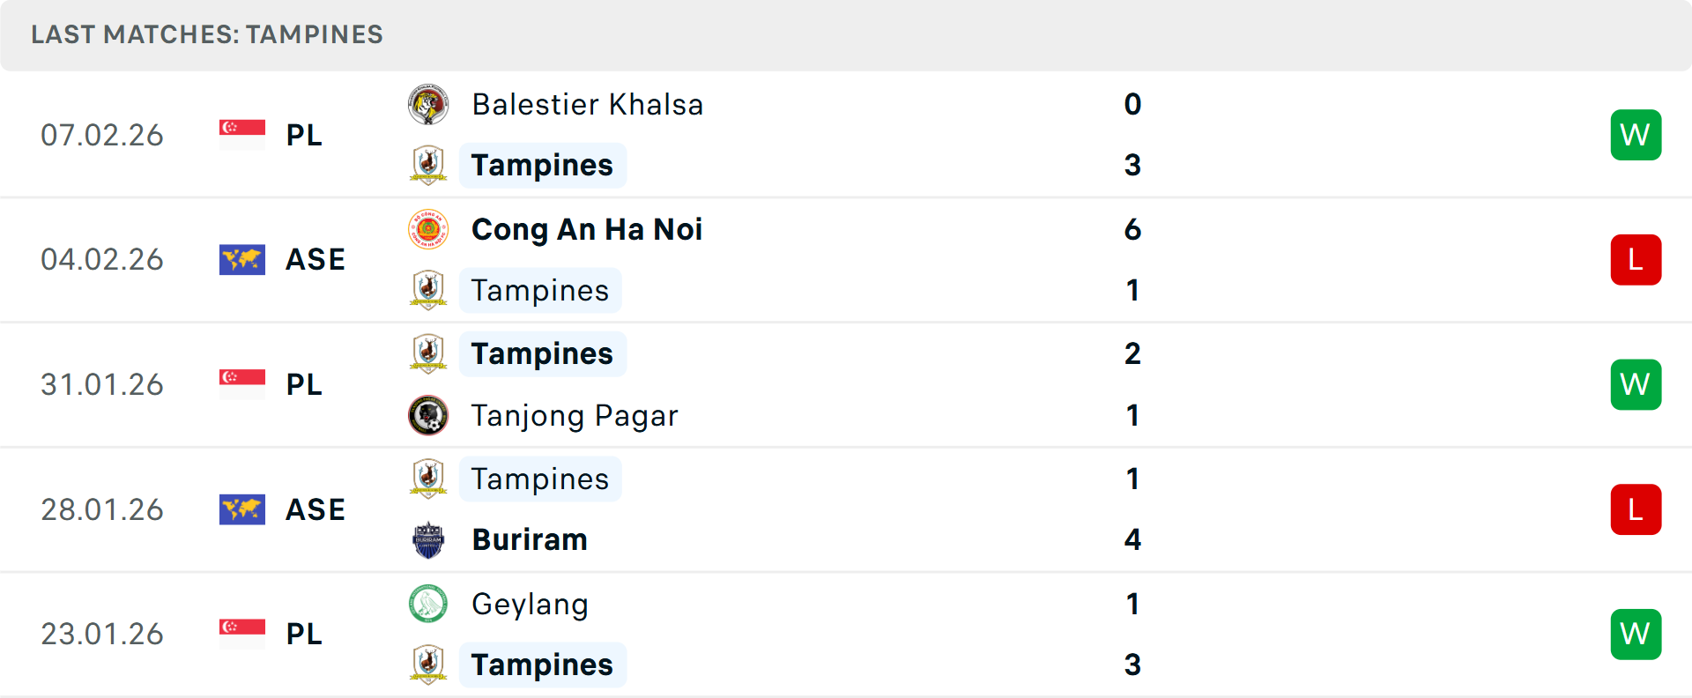Click the Geylang club emblem
This screenshot has height=698, width=1692.
(x=428, y=605)
